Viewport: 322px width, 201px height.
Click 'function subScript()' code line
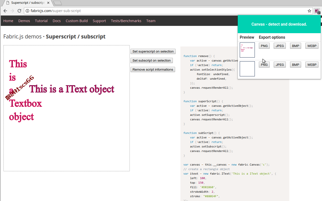[202, 133]
